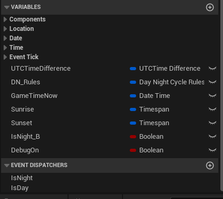The height and width of the screenshot is (199, 223).
Task: Add a new event dispatcher with the plus icon
Action: (x=210, y=165)
